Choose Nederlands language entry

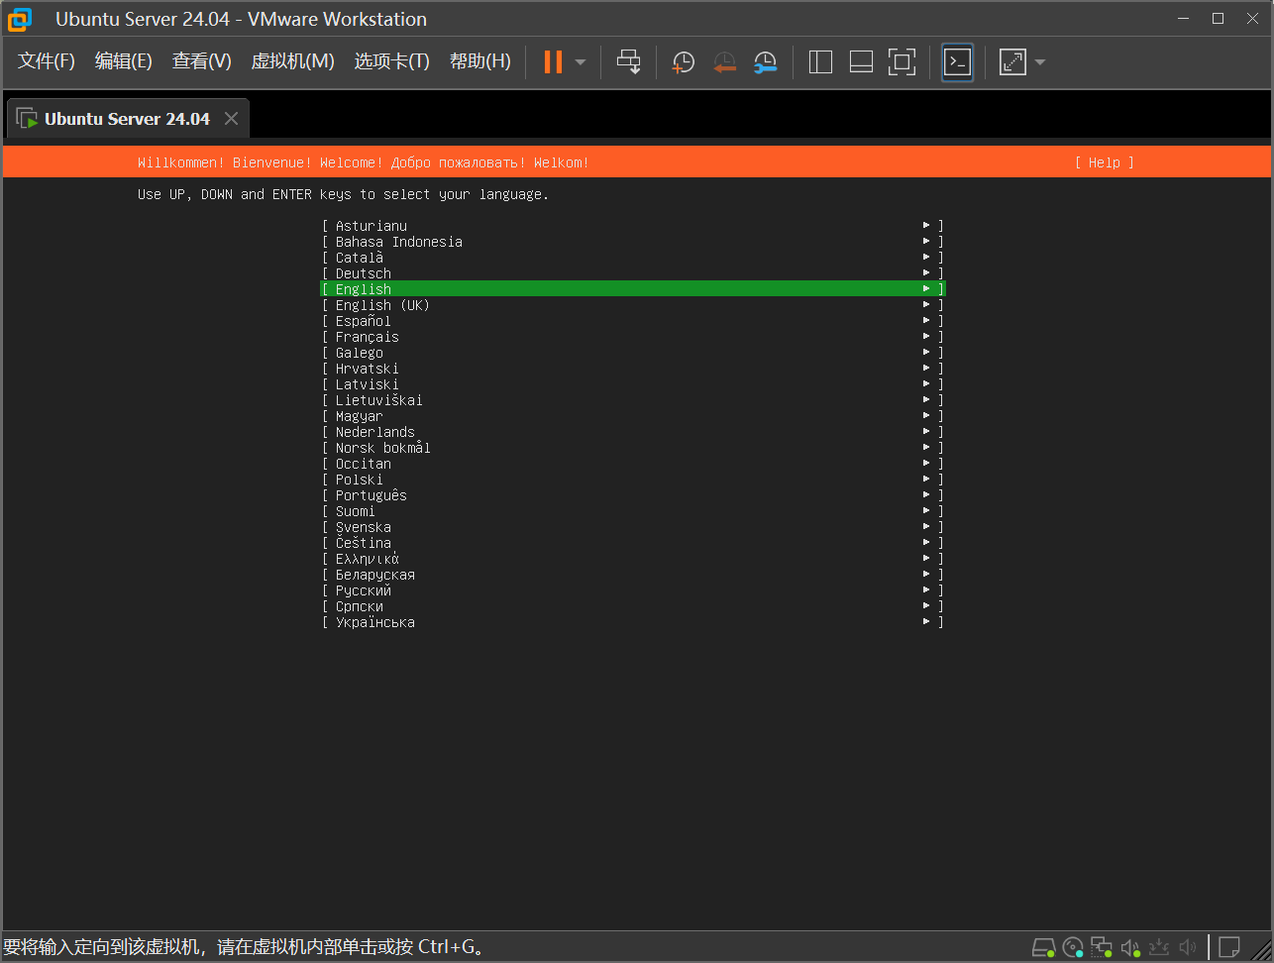point(633,432)
